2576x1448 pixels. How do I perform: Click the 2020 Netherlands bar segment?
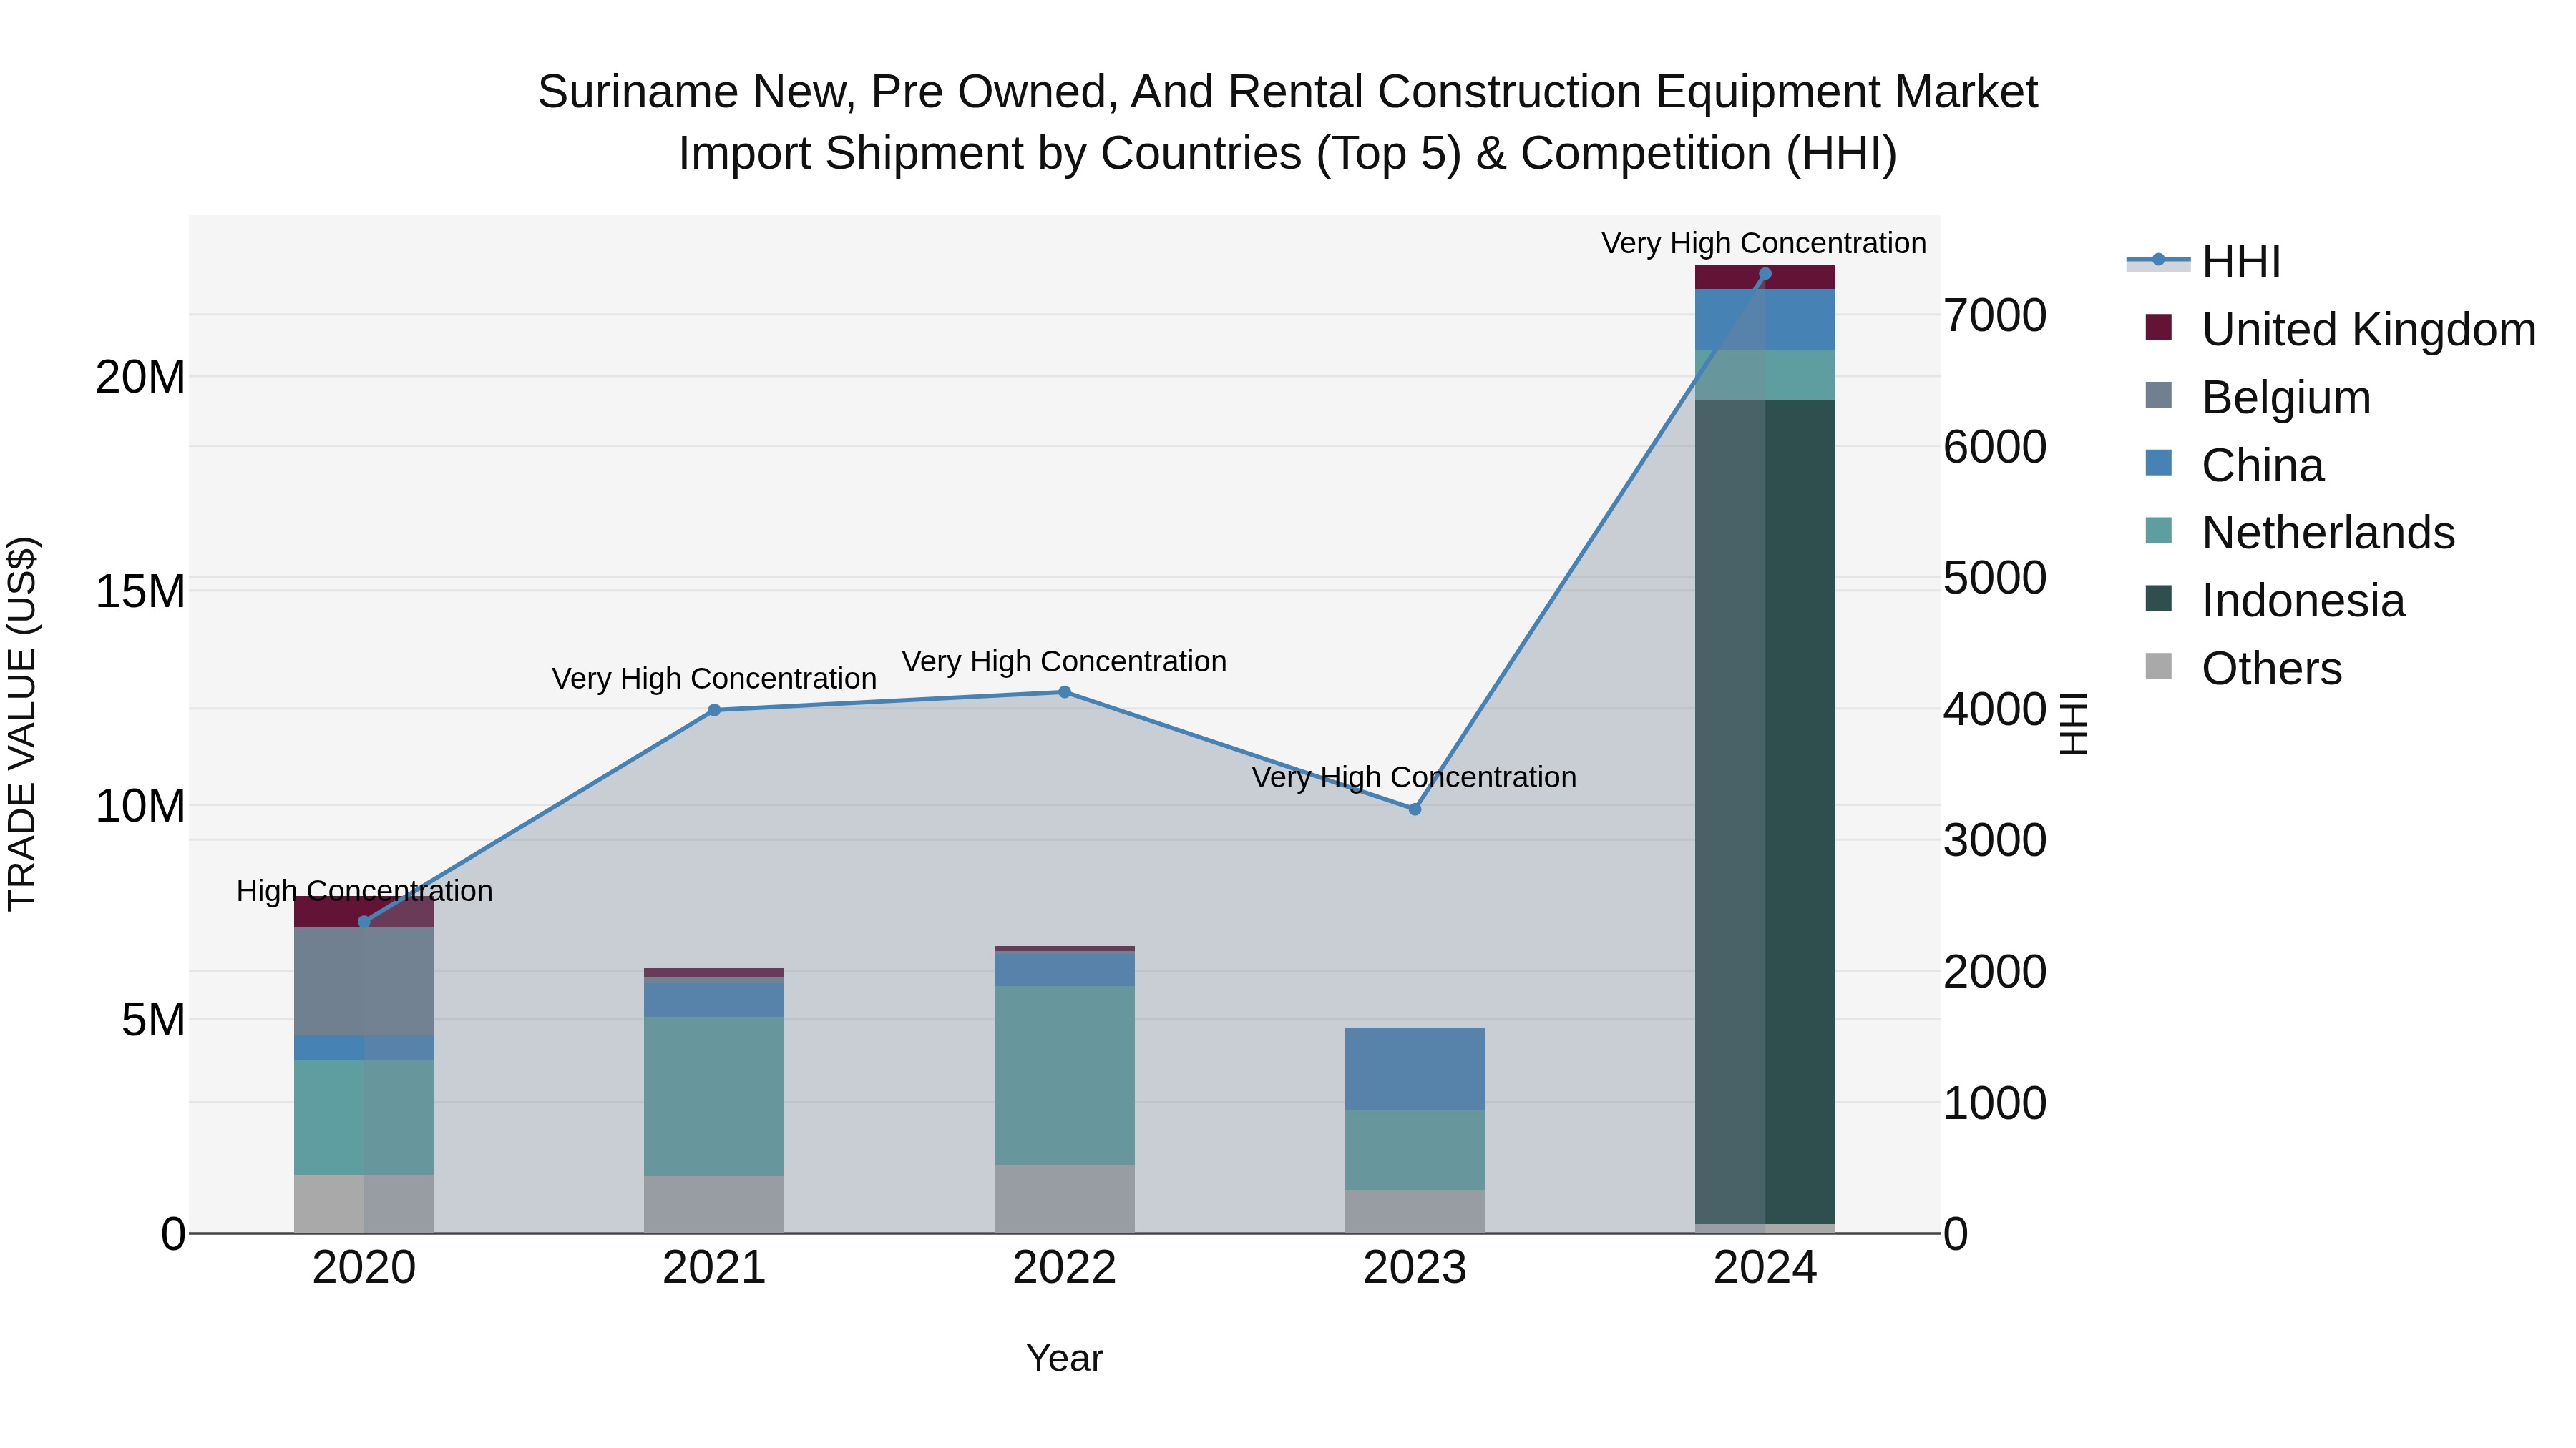click(x=364, y=1117)
